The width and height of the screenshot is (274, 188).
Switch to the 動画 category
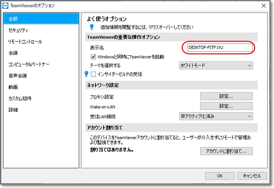pyautogui.click(x=41, y=87)
